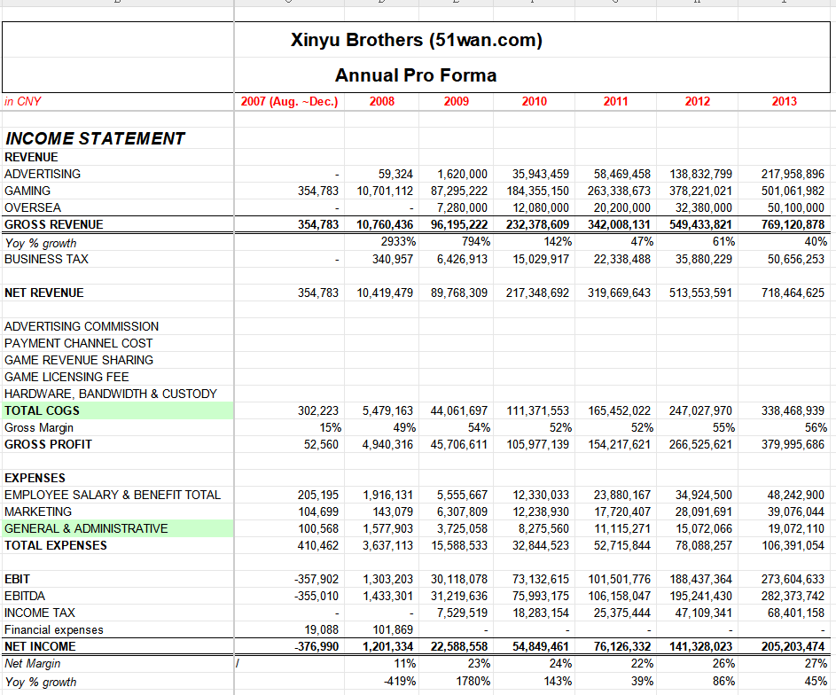Select the highlighted TOTAL COGS cell

[117, 411]
